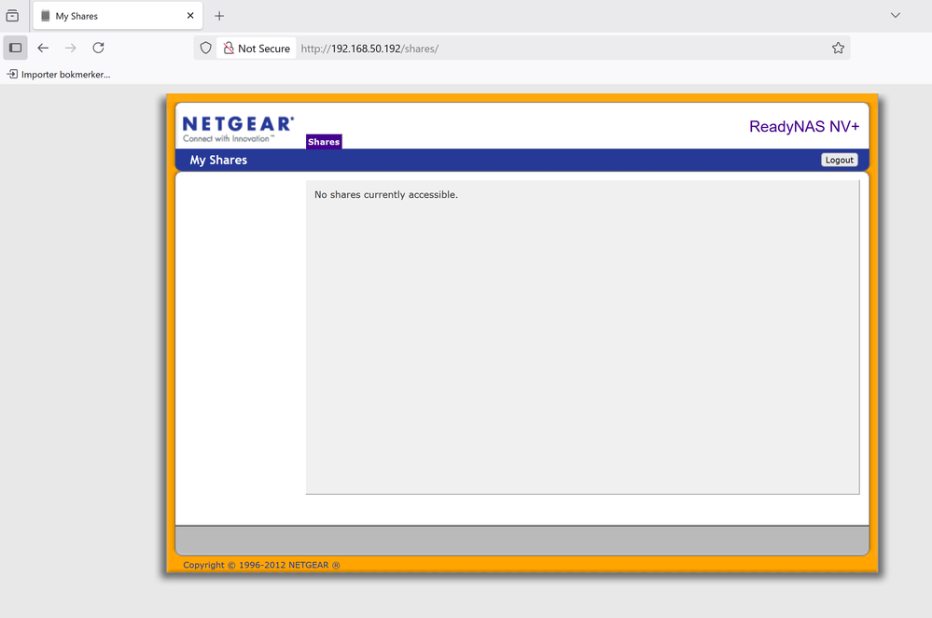Open Firefox View icon
The height and width of the screenshot is (618, 932).
[12, 16]
